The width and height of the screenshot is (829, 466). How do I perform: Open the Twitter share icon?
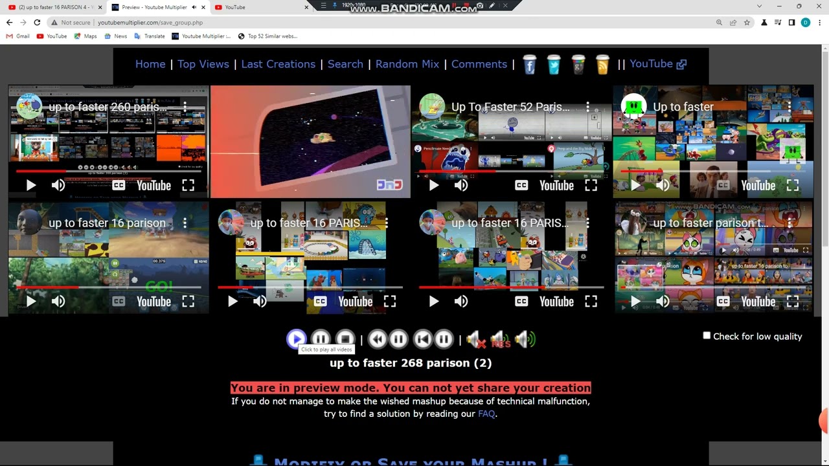pos(554,64)
